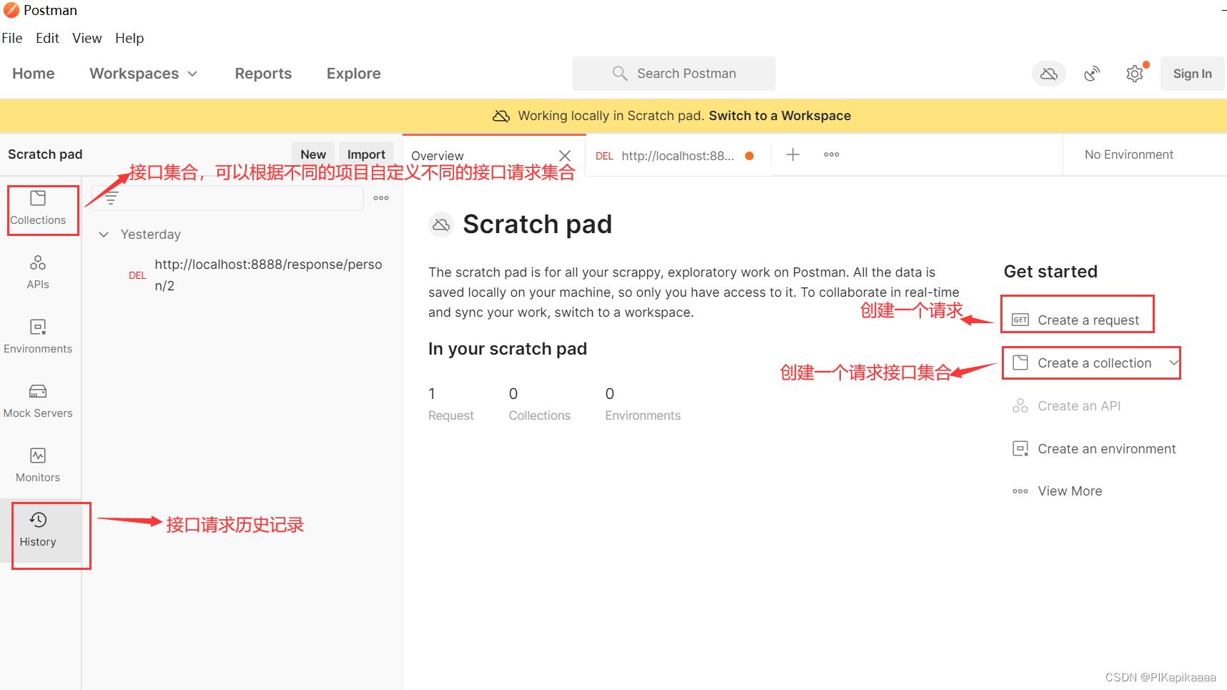The height and width of the screenshot is (690, 1227).
Task: Collapse the Yesterday history group
Action: (x=104, y=235)
